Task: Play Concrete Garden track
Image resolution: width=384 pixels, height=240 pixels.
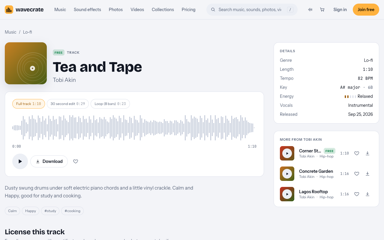Action: [x=287, y=174]
